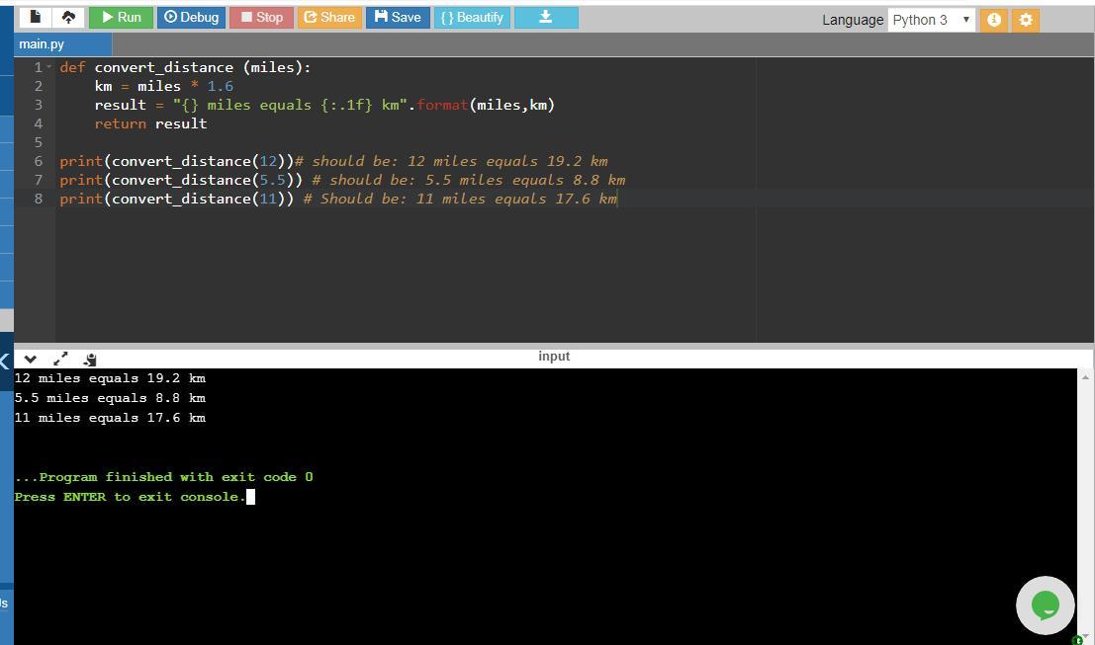Open the settings gear icon
The height and width of the screenshot is (645, 1095).
click(x=1026, y=20)
